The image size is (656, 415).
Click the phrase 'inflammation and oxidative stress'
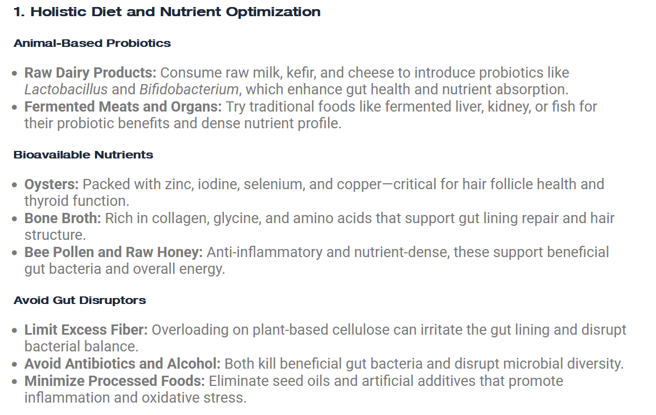(134, 398)
